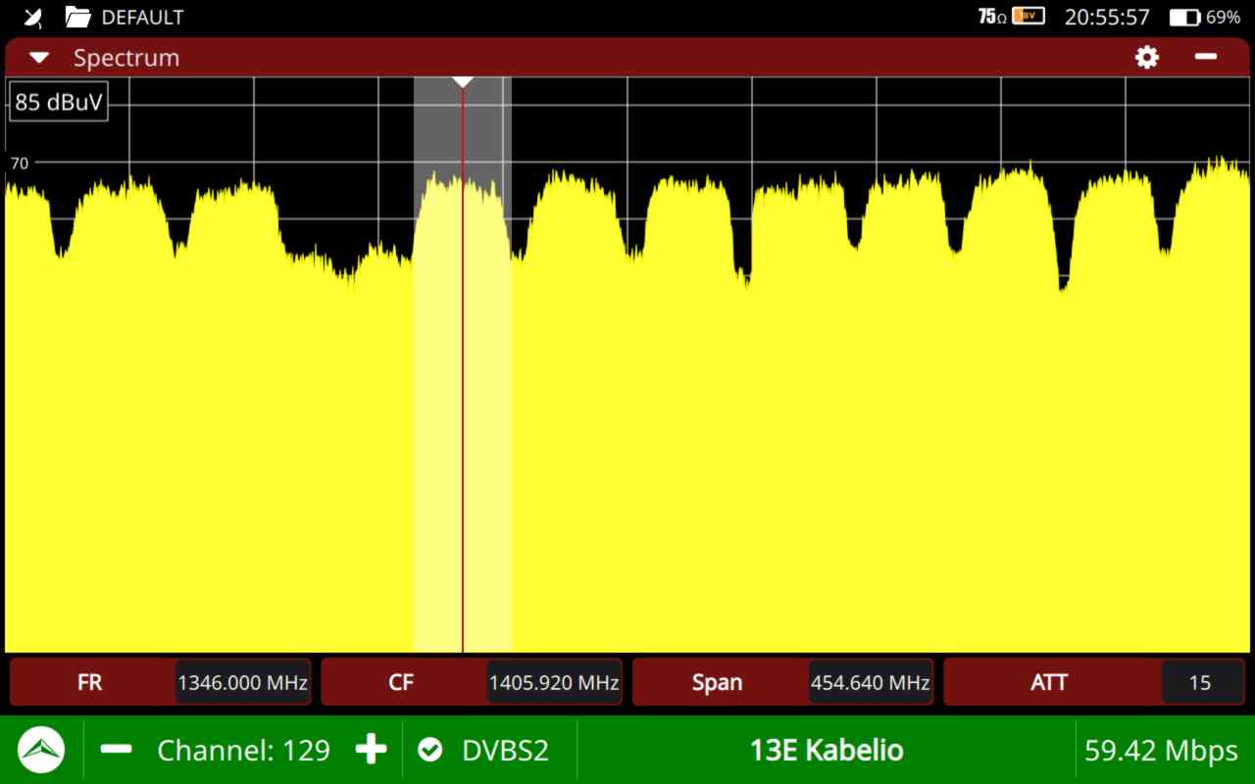Open the 85 dBuV reference level selector
The width and height of the screenshot is (1255, 784).
tap(59, 102)
